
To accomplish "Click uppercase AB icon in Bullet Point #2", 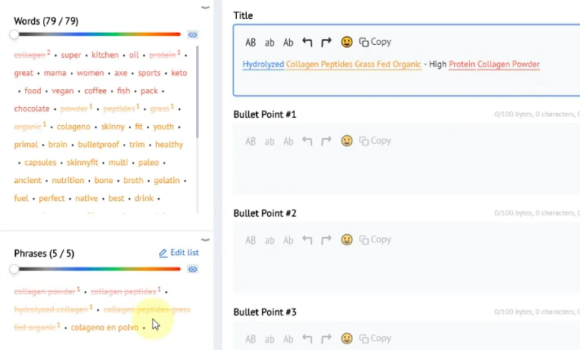I will point(251,240).
